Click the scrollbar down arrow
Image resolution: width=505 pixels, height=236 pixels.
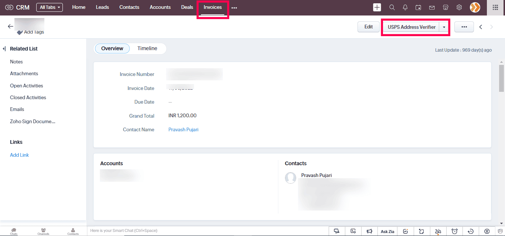(502, 223)
